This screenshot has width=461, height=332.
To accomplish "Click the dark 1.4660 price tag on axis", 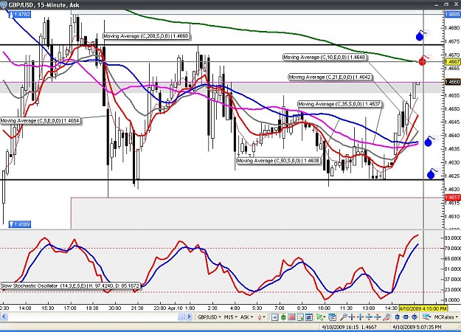I will coord(453,82).
